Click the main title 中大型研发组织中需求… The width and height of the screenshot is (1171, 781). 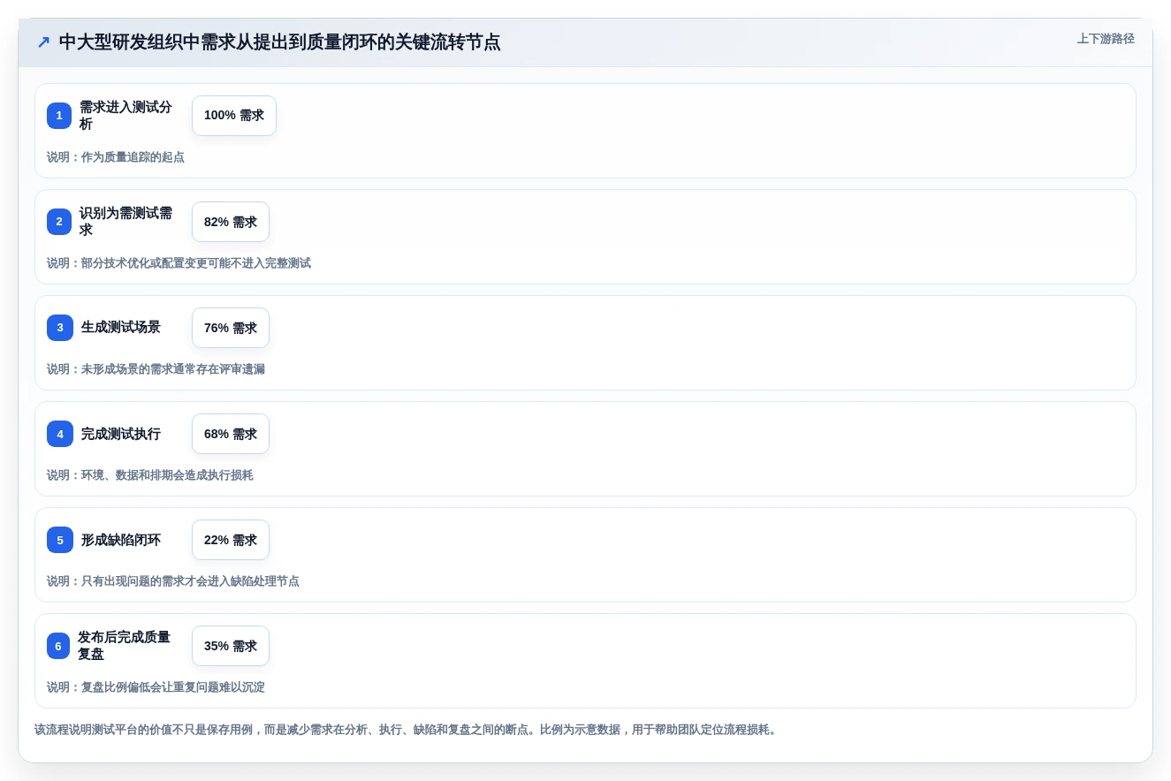pyautogui.click(x=279, y=42)
